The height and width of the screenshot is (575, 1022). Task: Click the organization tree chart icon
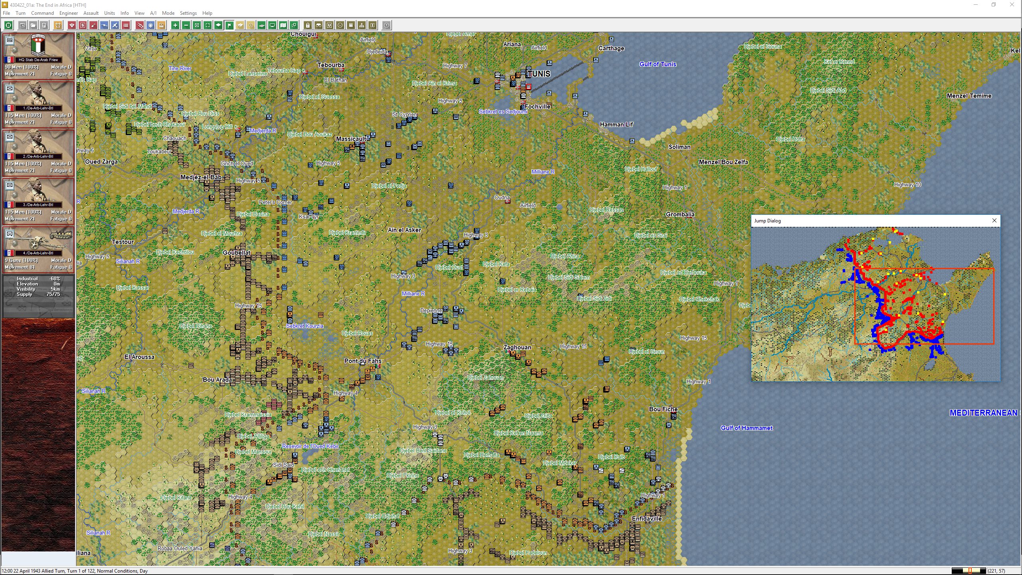coord(362,25)
